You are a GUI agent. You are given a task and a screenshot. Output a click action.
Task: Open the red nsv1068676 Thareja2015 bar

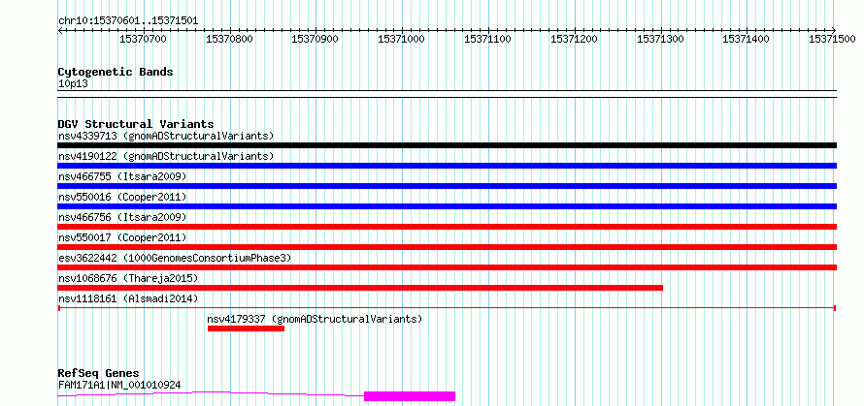click(x=360, y=288)
